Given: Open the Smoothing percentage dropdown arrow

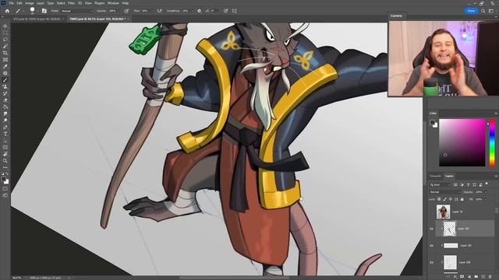Looking at the screenshot, I should pyautogui.click(x=193, y=11).
